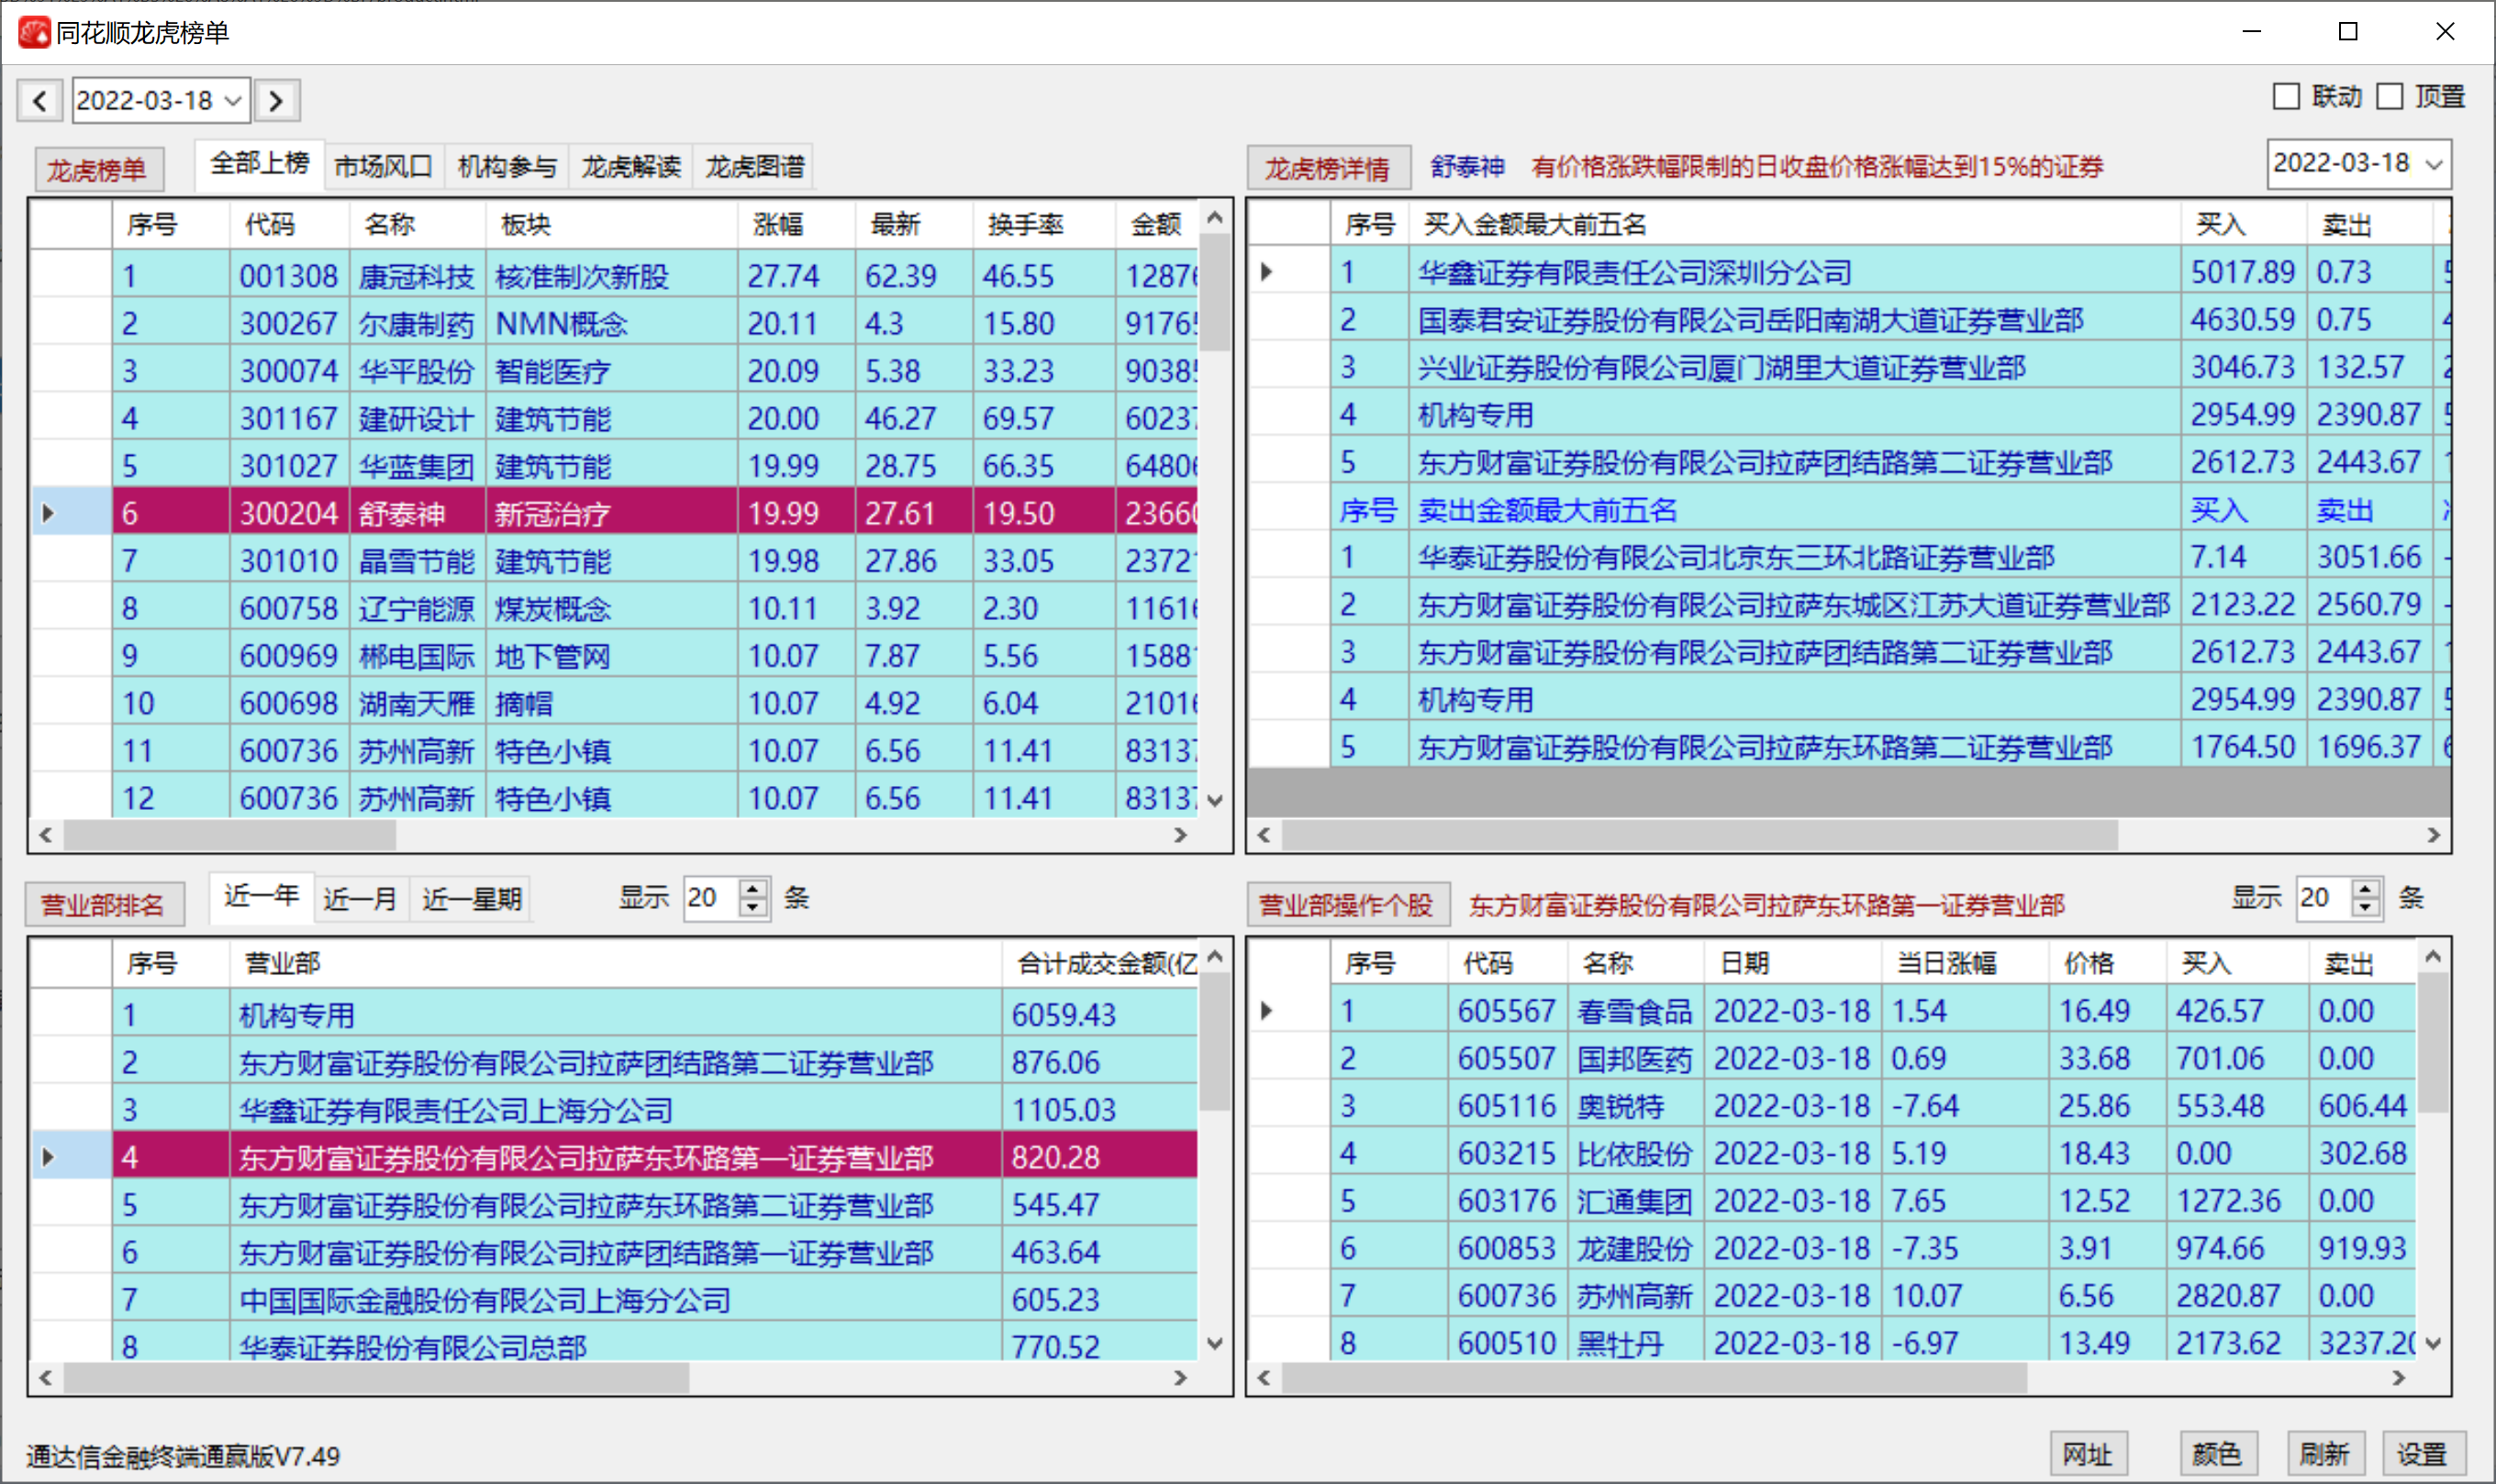Switch to the 市场风口 tab

384,166
